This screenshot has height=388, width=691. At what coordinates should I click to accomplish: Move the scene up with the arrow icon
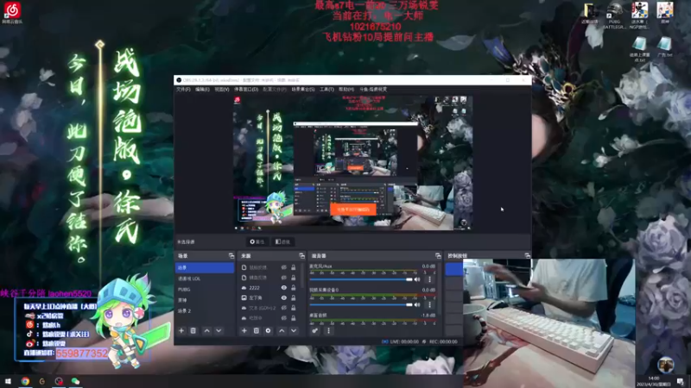click(206, 331)
